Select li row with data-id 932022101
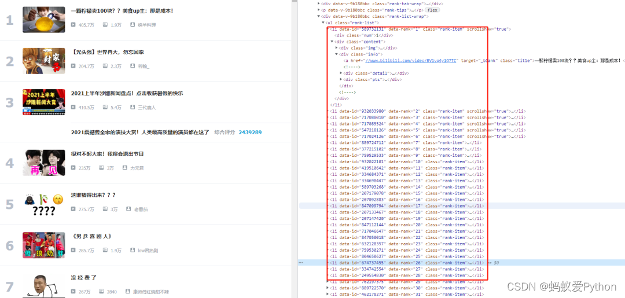 coord(407,161)
